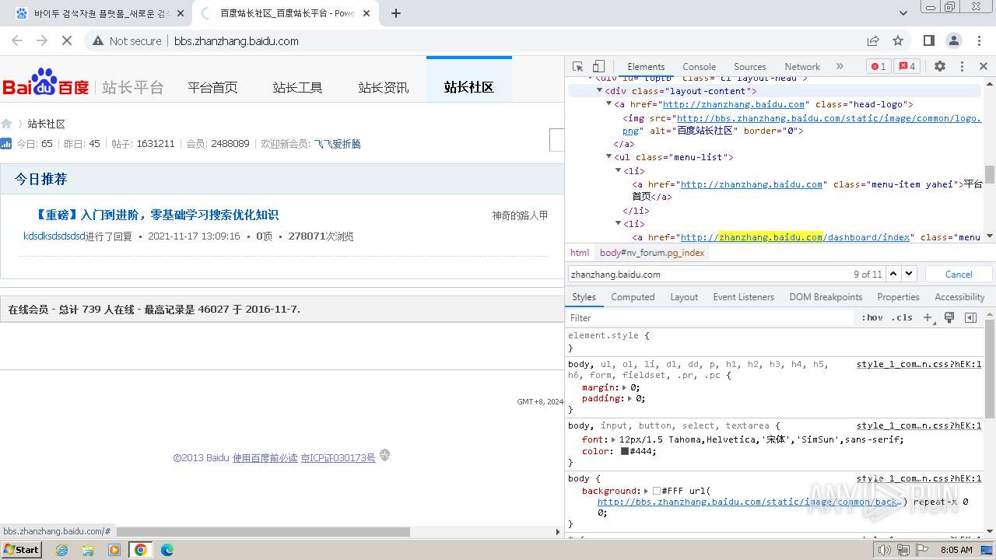
Task: Collapse the div layout-content node
Action: coord(600,91)
